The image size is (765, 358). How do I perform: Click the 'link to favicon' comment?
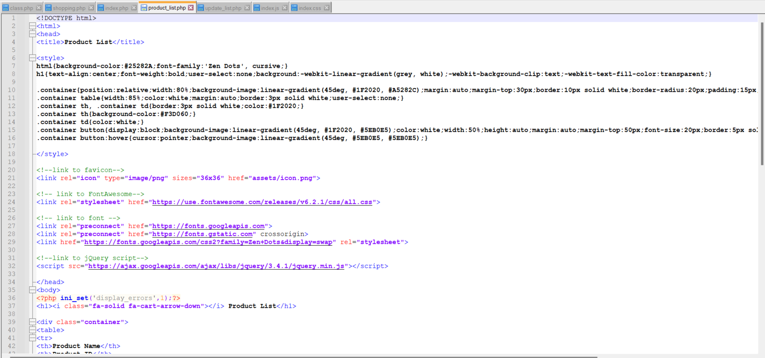pos(80,170)
